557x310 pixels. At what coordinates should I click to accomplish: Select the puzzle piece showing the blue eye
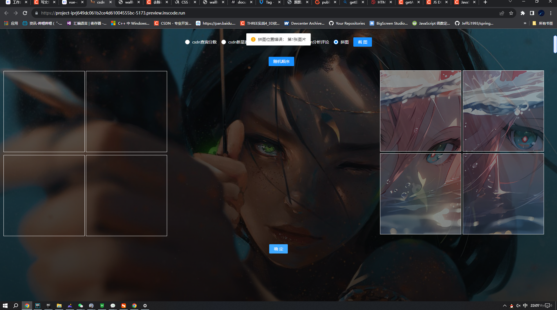(503, 111)
